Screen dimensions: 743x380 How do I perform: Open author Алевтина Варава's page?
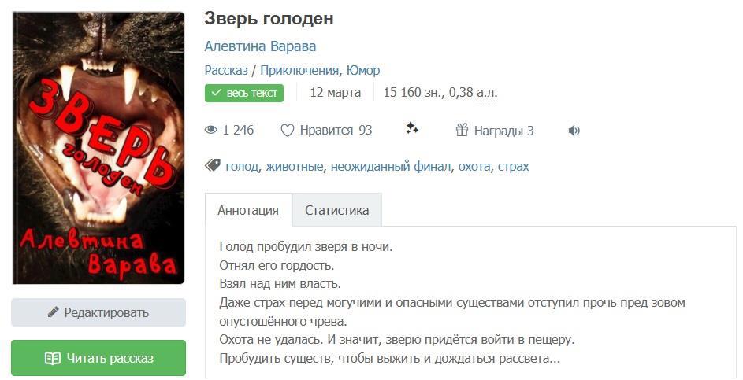pyautogui.click(x=260, y=46)
